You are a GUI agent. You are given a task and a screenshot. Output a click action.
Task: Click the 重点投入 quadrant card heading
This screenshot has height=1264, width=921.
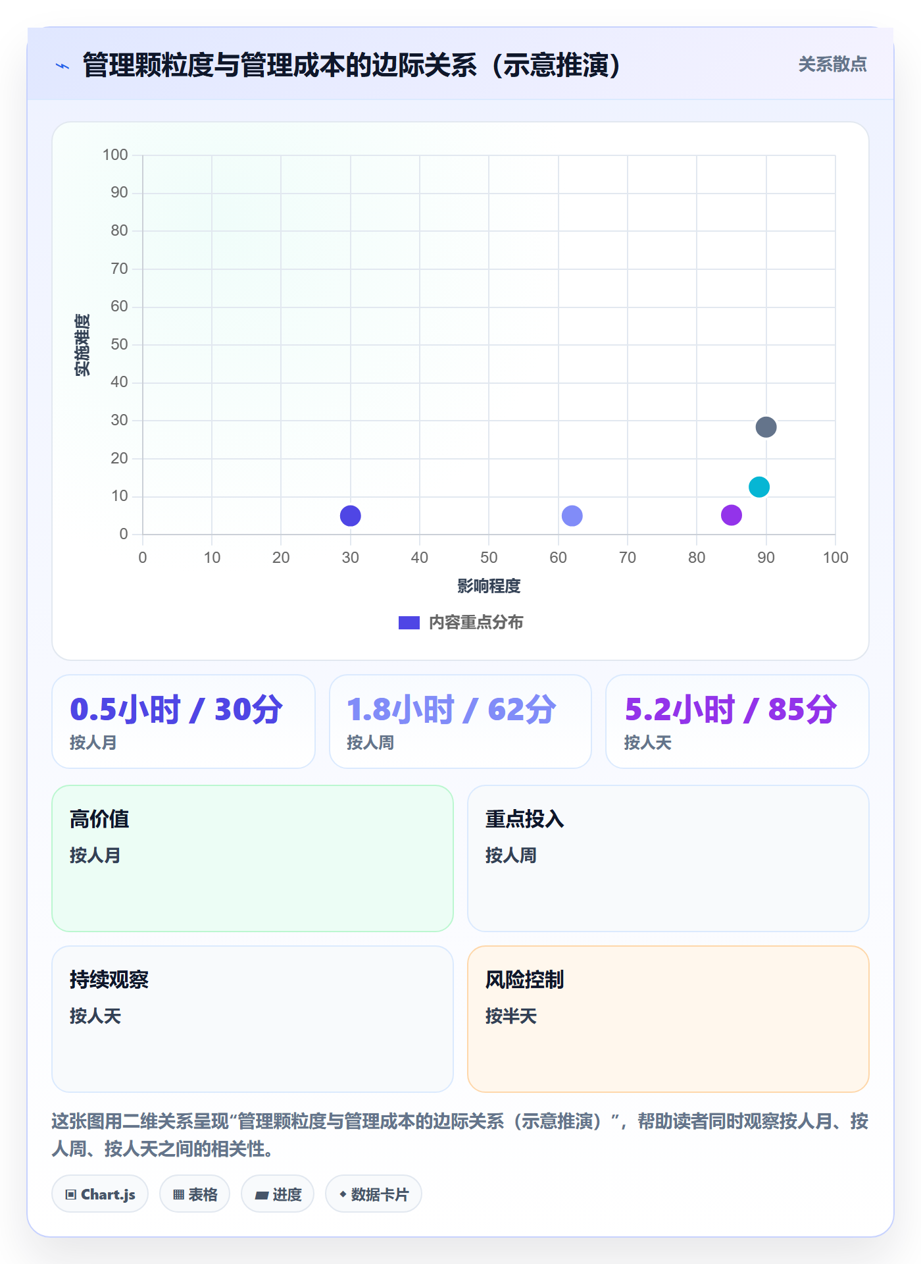[x=525, y=819]
